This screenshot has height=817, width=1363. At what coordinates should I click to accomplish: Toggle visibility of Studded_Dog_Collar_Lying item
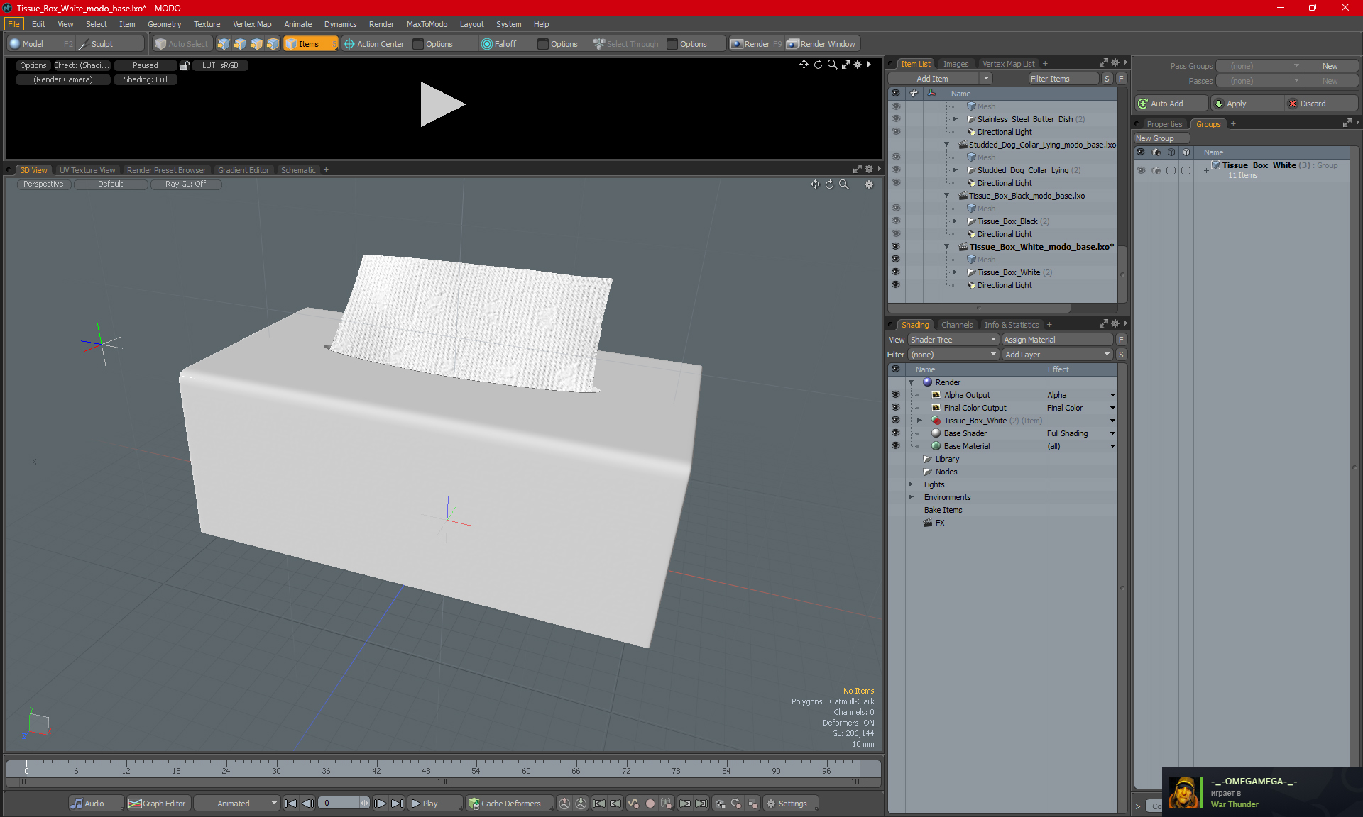point(895,170)
